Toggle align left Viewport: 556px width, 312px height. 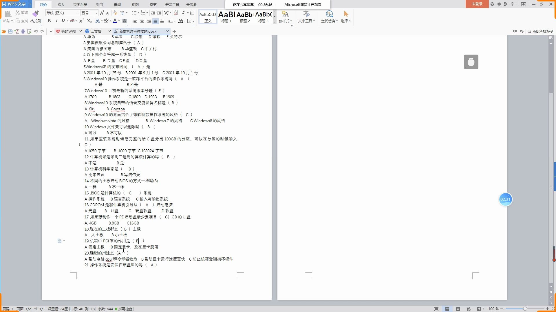(x=135, y=21)
